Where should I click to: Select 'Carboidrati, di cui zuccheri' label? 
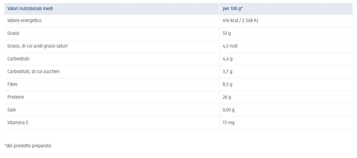click(33, 72)
